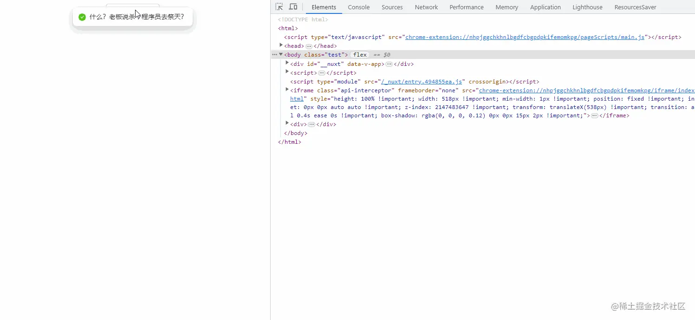
Task: Follow the /_nuxt/entry.494855ea.js script link
Action: [422, 81]
